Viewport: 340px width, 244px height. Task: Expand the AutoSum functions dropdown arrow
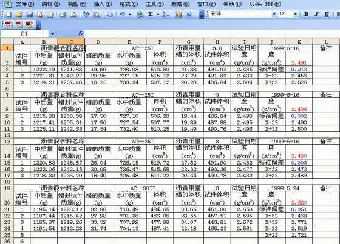tap(158, 15)
